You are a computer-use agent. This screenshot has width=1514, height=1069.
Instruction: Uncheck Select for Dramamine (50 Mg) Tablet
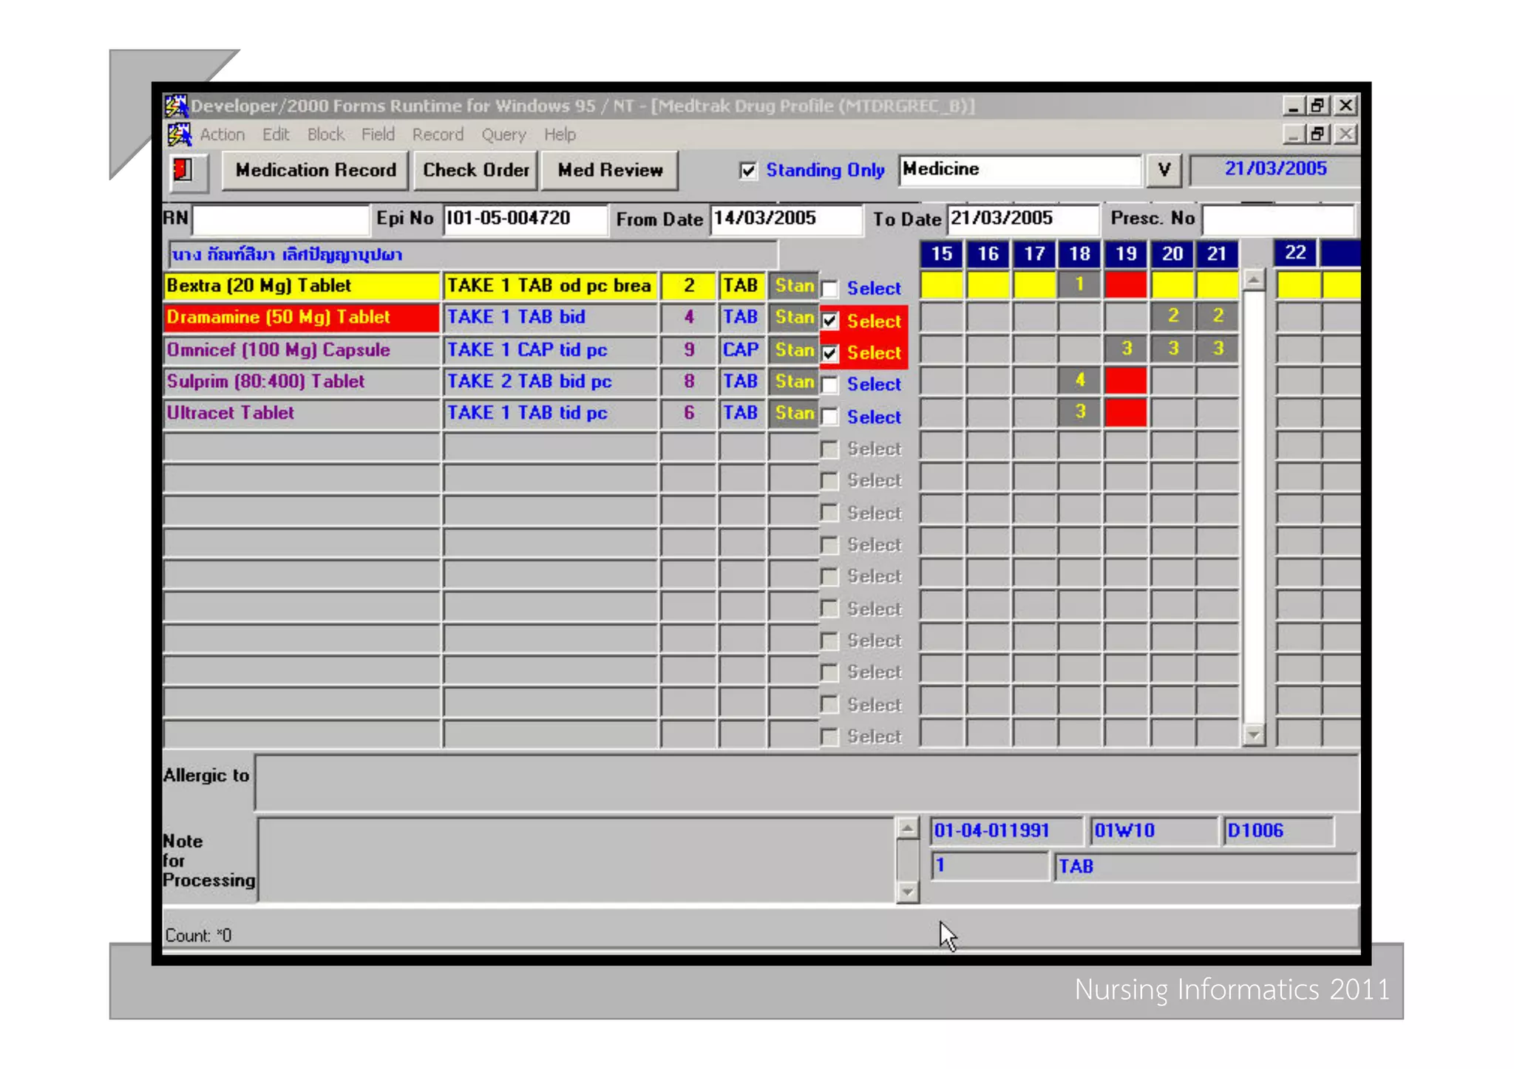(830, 321)
